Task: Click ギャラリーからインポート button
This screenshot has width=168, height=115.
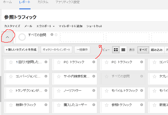Action: point(56,50)
